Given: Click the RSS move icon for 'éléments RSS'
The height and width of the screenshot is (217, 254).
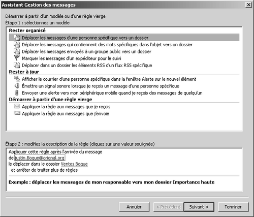Looking at the screenshot, I should click(x=17, y=65).
